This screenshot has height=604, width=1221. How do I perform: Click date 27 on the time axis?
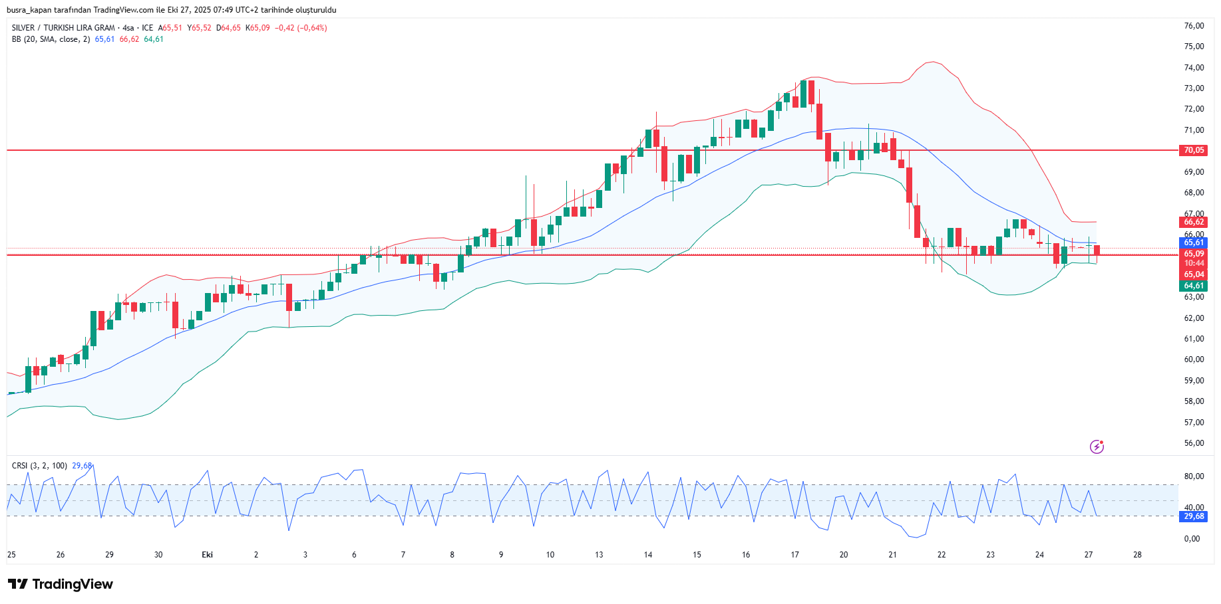(x=1088, y=555)
